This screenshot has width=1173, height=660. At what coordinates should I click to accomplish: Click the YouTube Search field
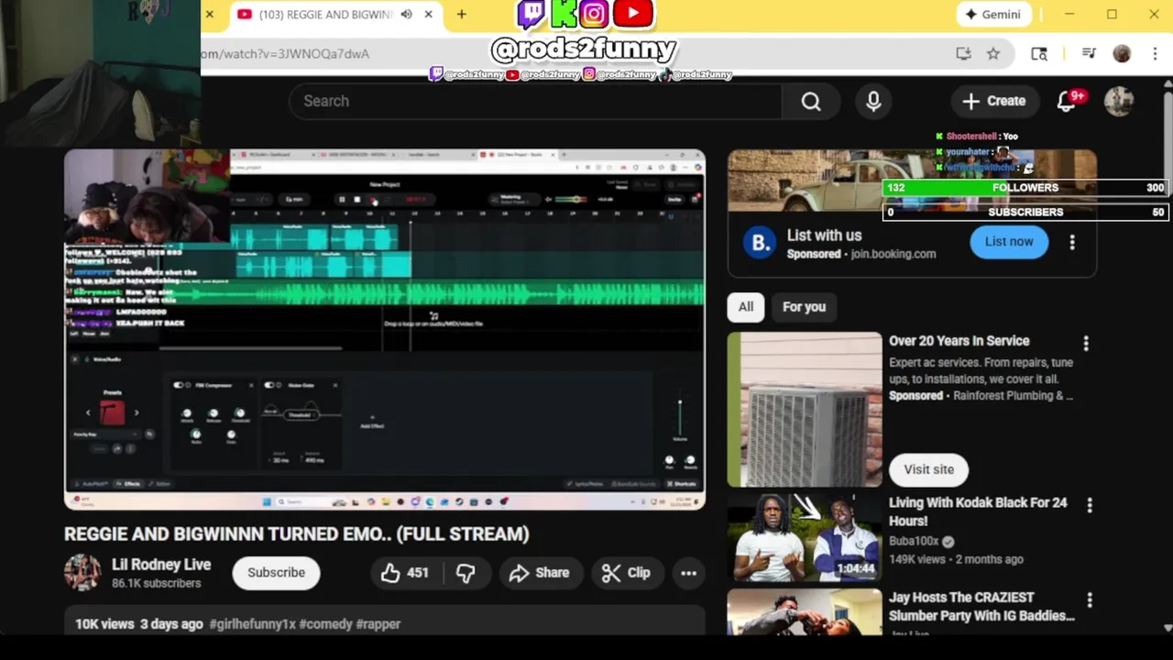point(535,101)
